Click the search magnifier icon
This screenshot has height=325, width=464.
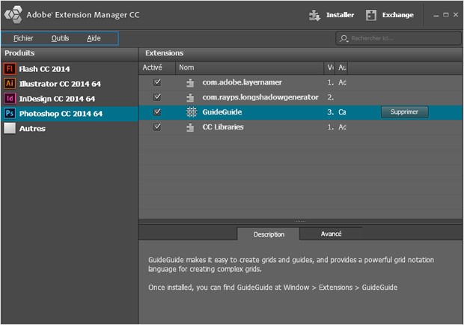(x=344, y=38)
